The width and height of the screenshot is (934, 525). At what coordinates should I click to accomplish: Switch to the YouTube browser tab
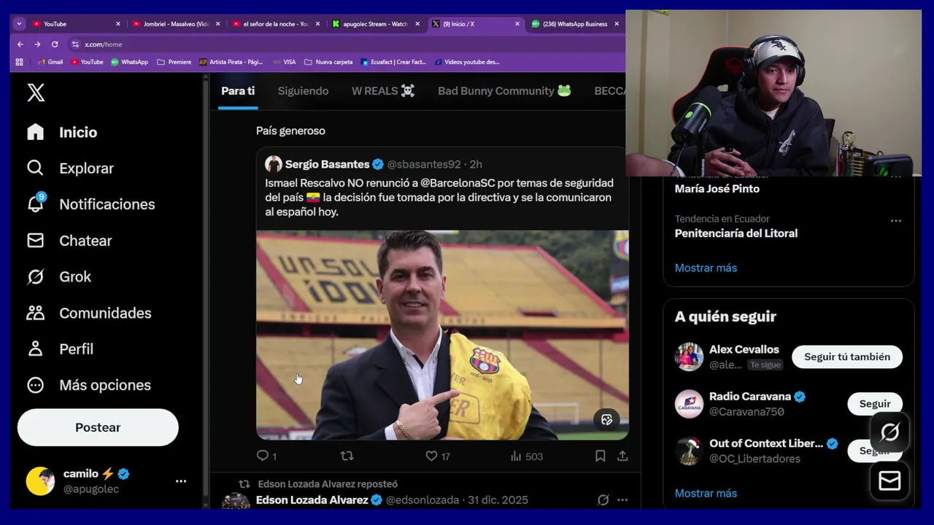pos(77,24)
